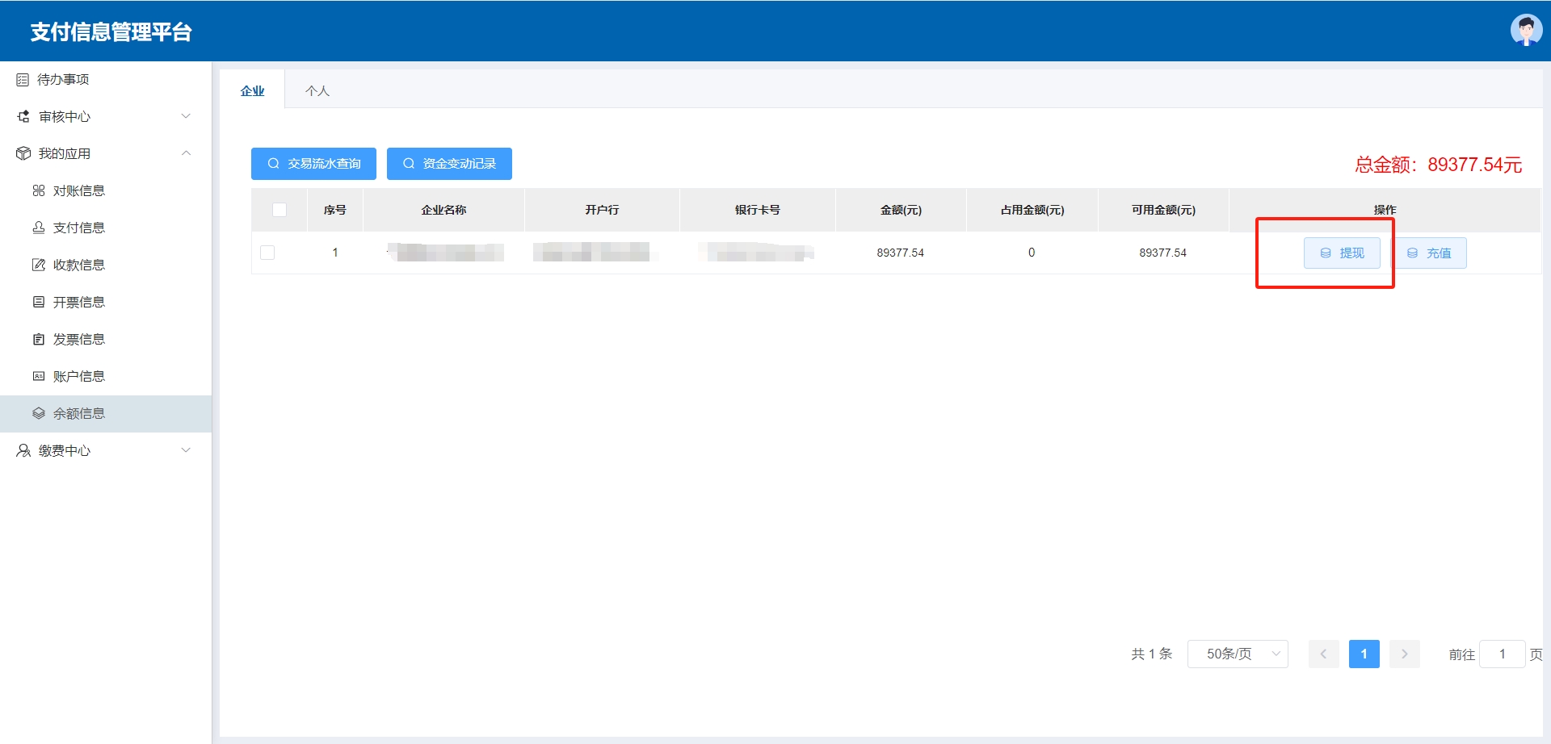
Task: Toggle the select-all checkbox in table header
Action: pos(280,210)
